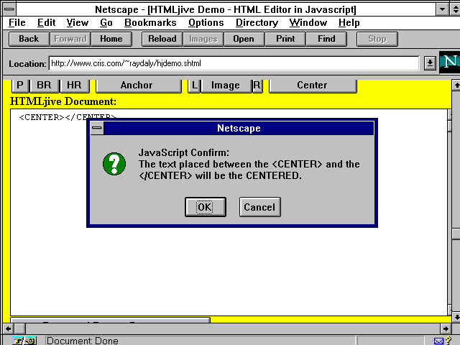The height and width of the screenshot is (345, 460).
Task: Click the Forward toolbar button
Action: pos(70,39)
